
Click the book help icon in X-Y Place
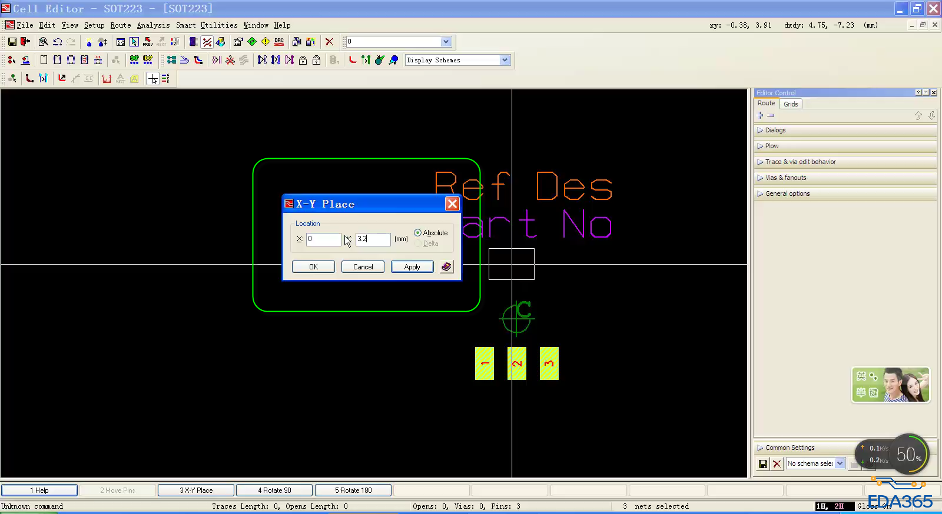click(446, 267)
